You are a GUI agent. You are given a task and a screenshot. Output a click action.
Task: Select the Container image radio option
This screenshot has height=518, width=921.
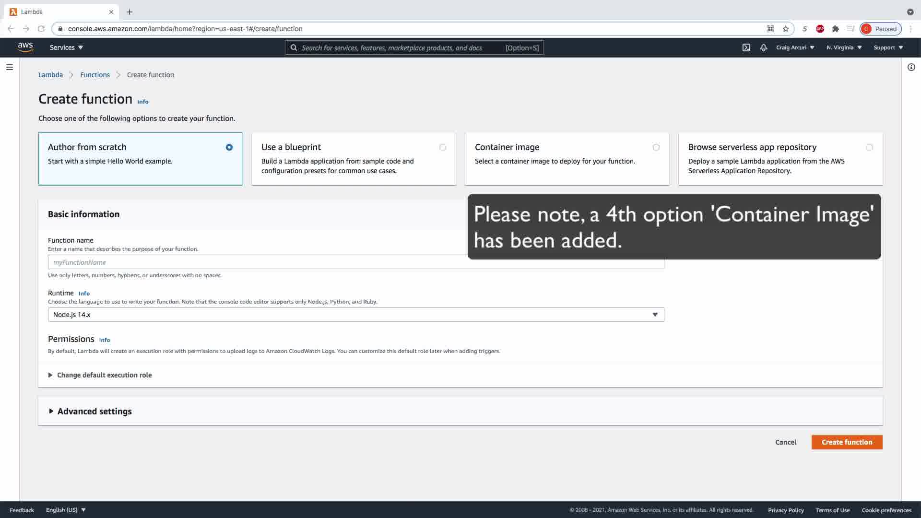tap(656, 147)
